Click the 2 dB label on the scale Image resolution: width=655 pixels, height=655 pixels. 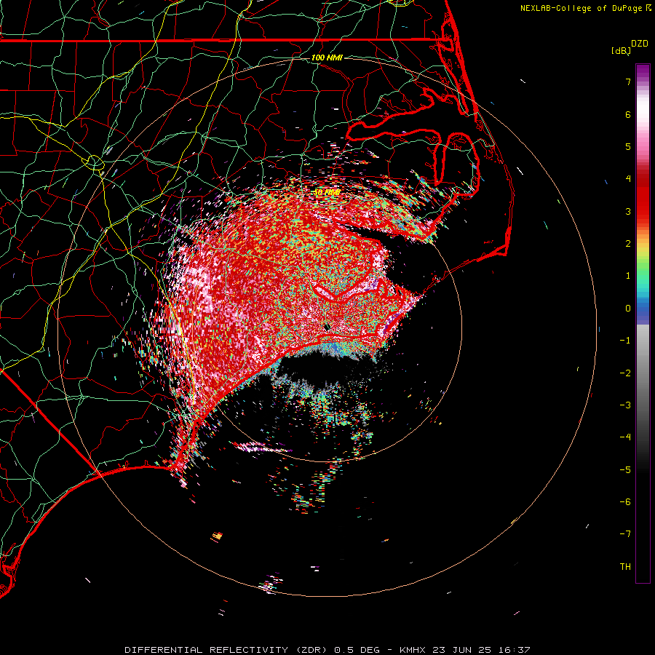click(x=628, y=244)
